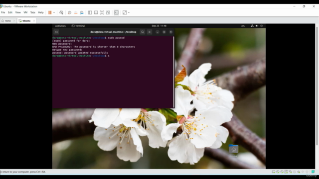
Task: Pause the virtual machine with the orange button
Action: (50, 12)
